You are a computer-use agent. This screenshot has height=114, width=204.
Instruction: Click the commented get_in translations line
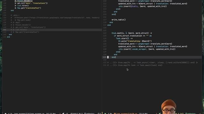pyautogui.click(x=28, y=27)
